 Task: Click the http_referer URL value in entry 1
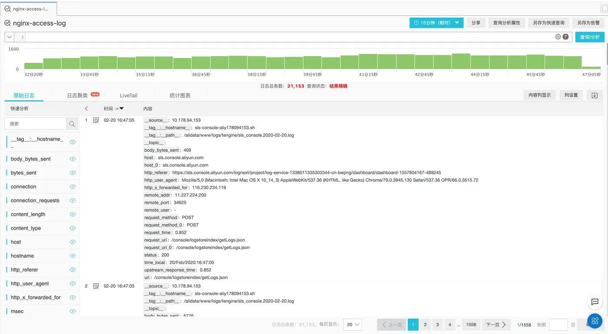tap(307, 173)
